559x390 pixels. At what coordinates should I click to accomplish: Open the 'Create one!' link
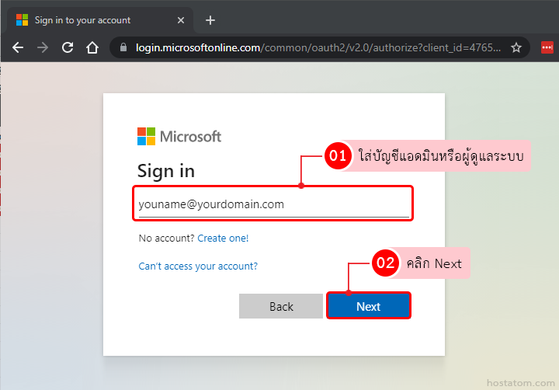pyautogui.click(x=223, y=239)
